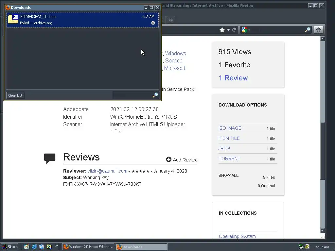Go to the Firefox home page
This screenshot has width=335, height=251.
pos(318,30)
